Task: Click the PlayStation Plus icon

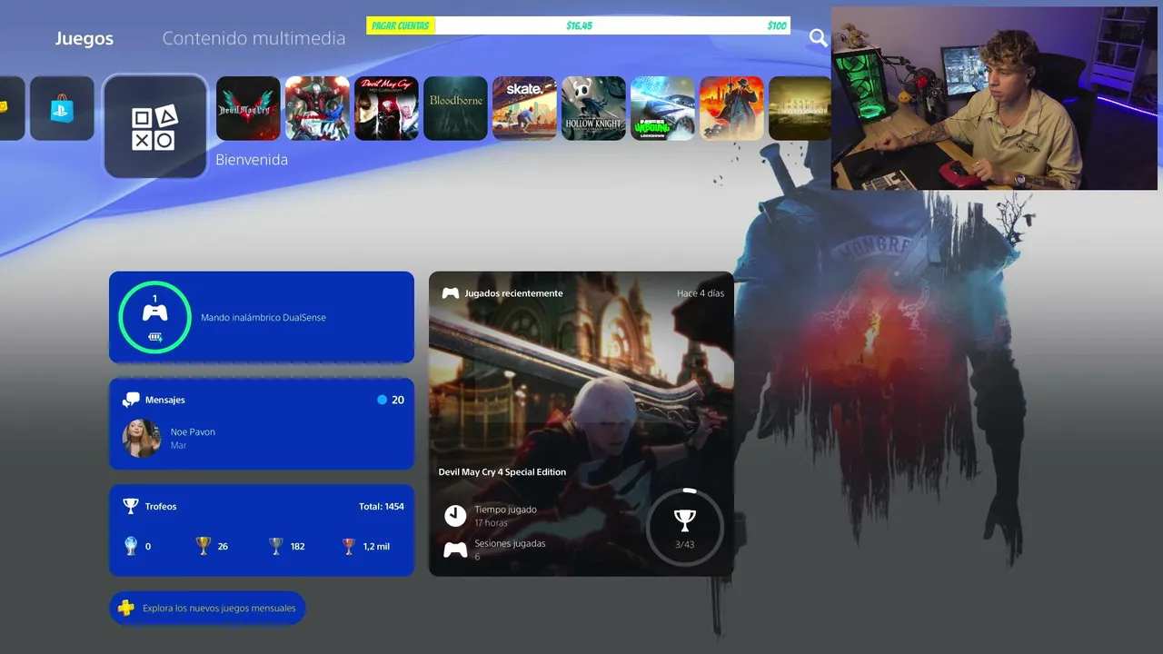Action: point(126,608)
